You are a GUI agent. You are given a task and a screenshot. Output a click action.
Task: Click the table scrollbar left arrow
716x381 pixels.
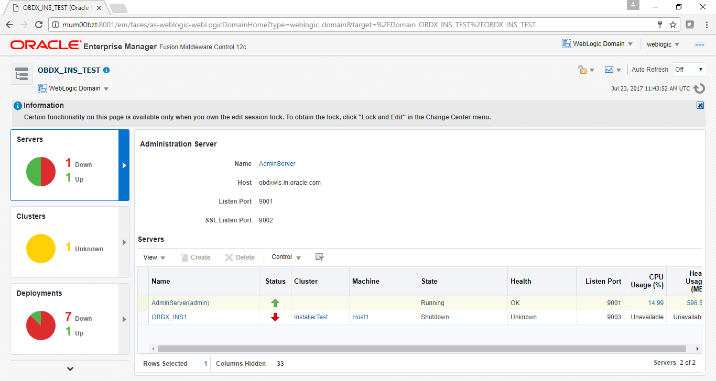(x=153, y=349)
